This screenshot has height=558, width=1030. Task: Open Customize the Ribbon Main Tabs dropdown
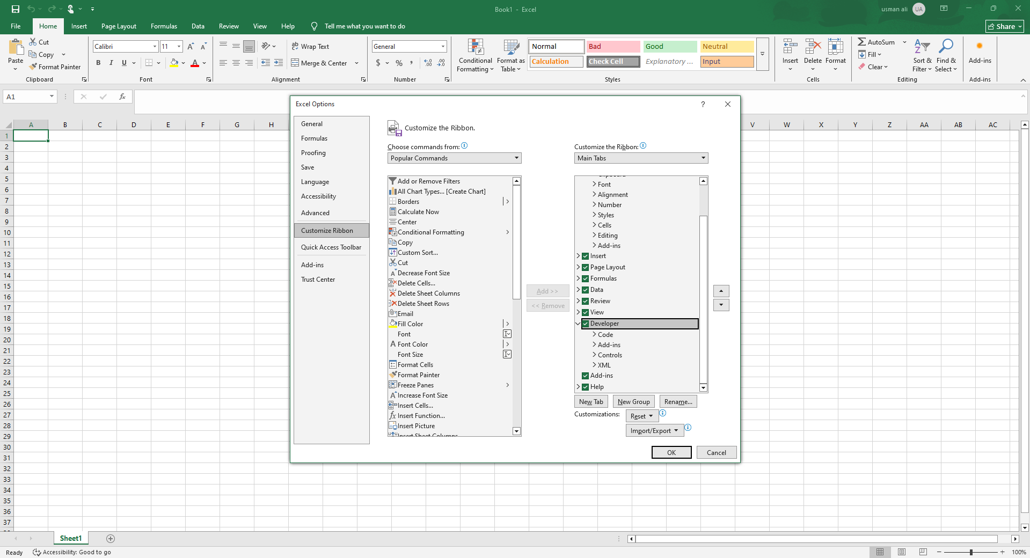pyautogui.click(x=641, y=158)
